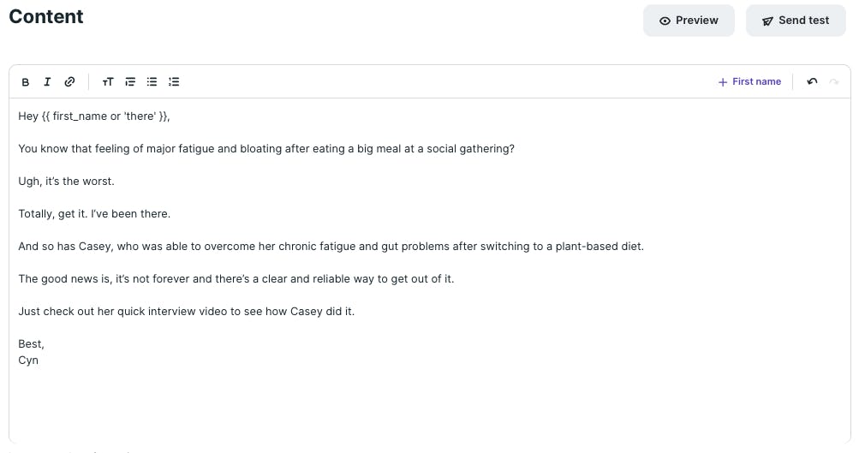Image resolution: width=859 pixels, height=453 pixels.
Task: Click into the line about Casey's plant-based diet
Action: [331, 247]
